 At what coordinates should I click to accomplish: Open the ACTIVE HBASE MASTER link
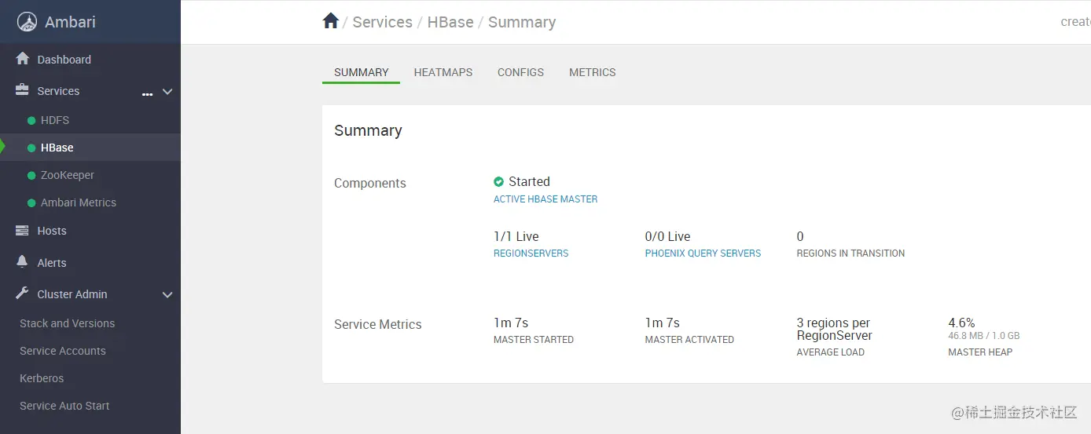[545, 199]
